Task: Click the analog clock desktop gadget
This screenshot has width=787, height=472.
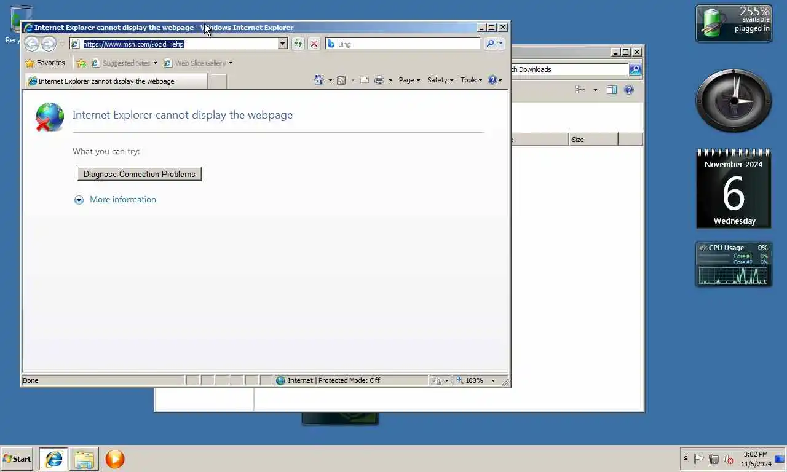Action: tap(734, 101)
